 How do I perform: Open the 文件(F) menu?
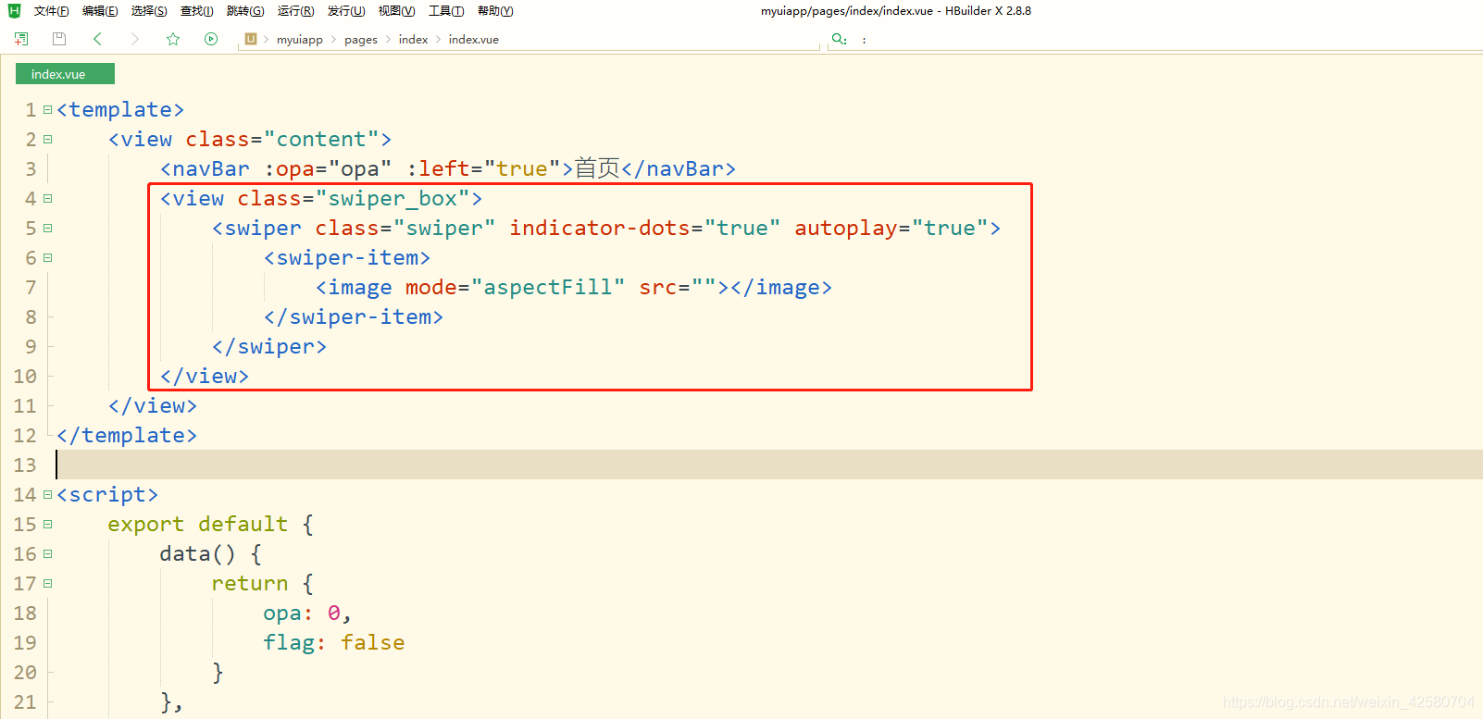click(x=52, y=11)
